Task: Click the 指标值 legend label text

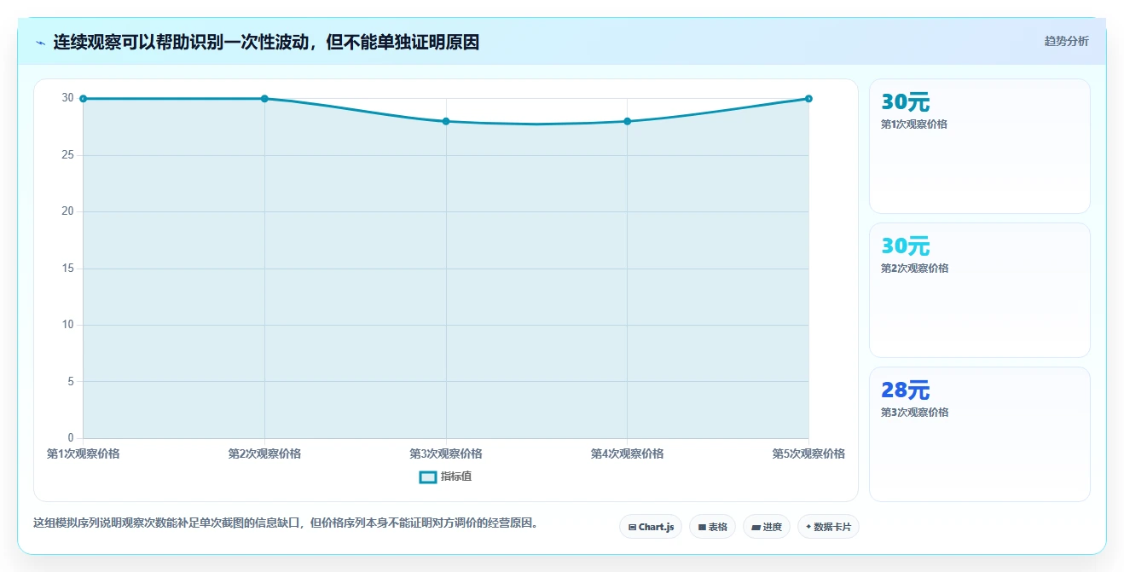Action: 456,477
